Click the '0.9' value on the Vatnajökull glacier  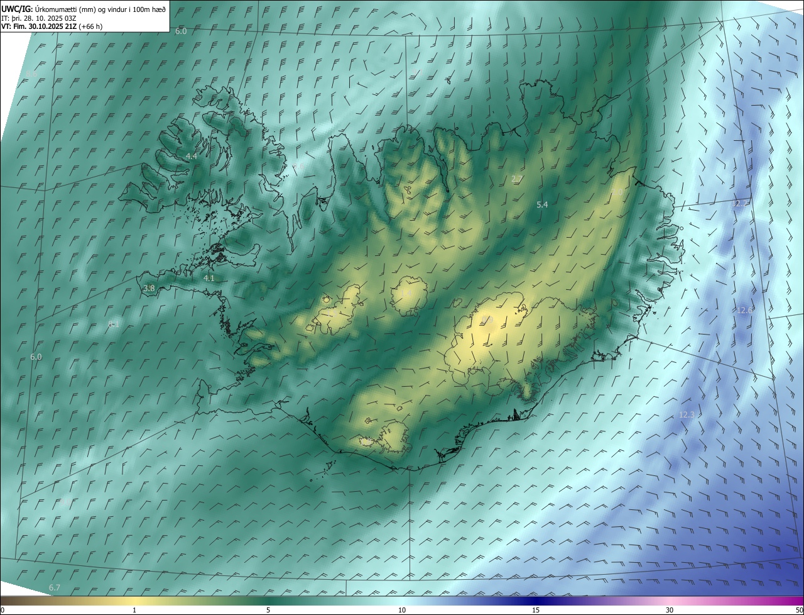click(487, 320)
